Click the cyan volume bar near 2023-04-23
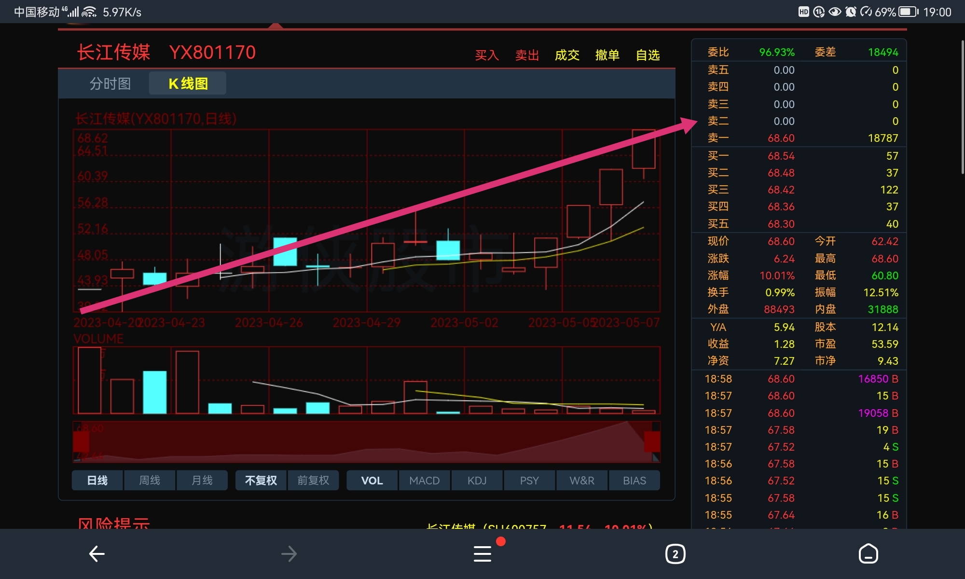Image resolution: width=965 pixels, height=579 pixels. coord(155,392)
